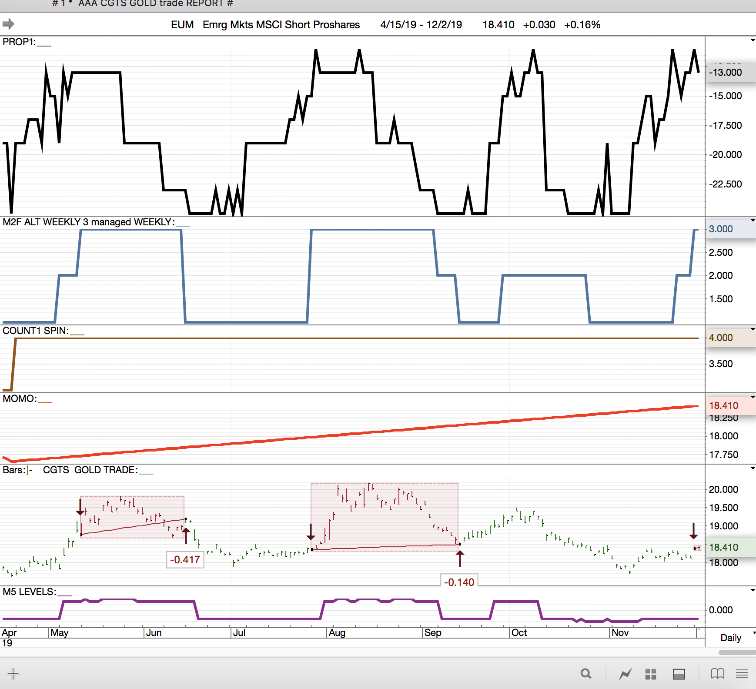
Task: Click the PROP1 indicator label
Action: click(19, 42)
